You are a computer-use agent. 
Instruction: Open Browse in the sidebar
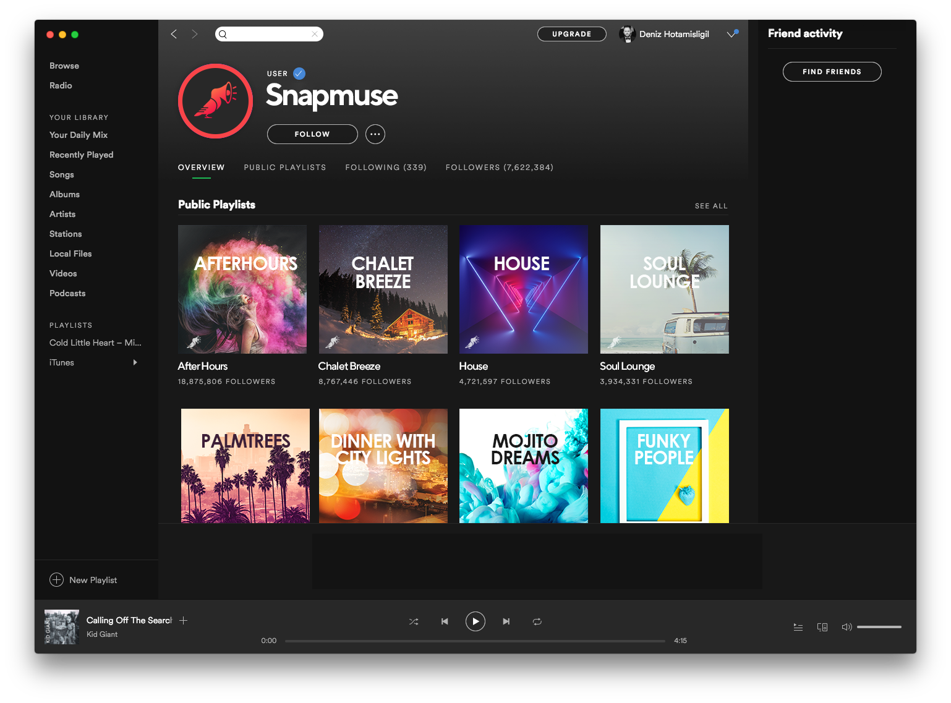(x=64, y=66)
